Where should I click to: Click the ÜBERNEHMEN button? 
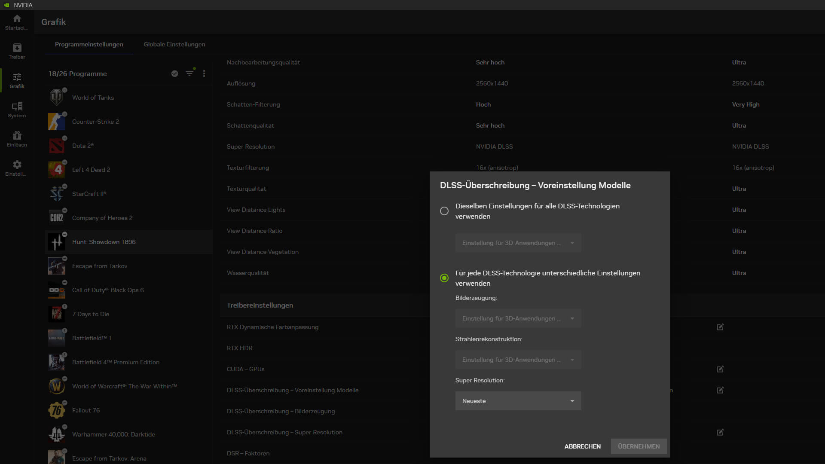tap(639, 446)
